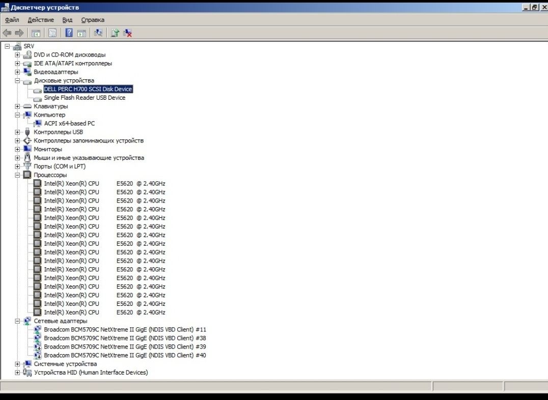Image resolution: width=548 pixels, height=400 pixels.
Task: Expand the Системные устройства node
Action: tap(17, 364)
